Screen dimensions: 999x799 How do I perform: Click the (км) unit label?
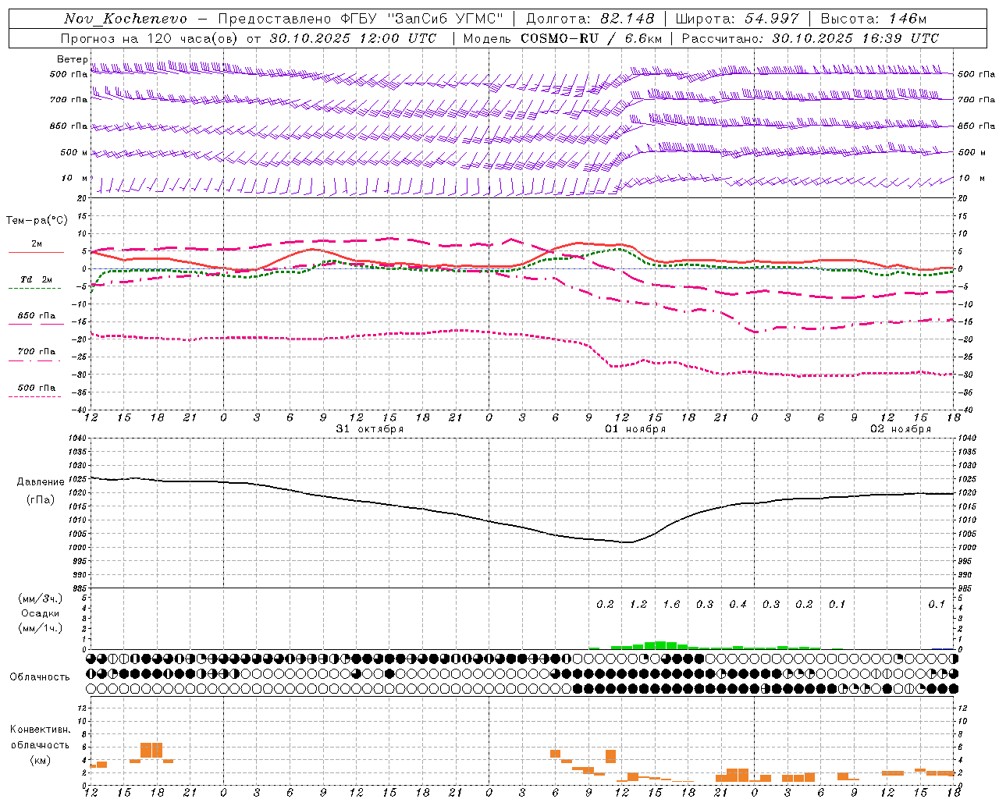tap(41, 760)
